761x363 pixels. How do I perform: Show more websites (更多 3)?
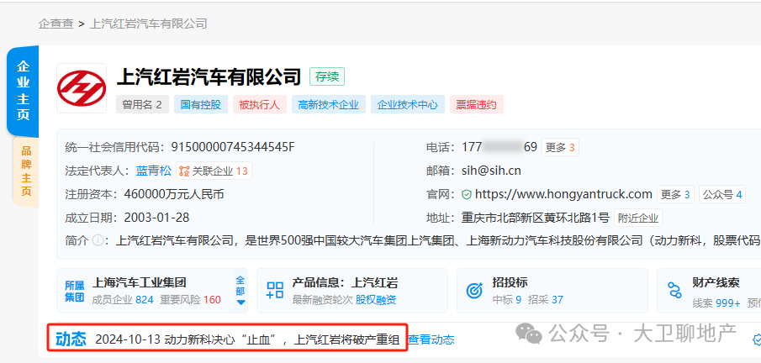point(675,195)
